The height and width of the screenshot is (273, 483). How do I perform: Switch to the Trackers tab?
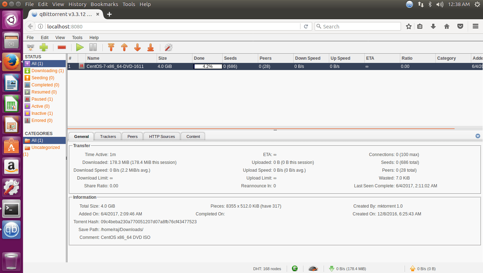pos(108,136)
